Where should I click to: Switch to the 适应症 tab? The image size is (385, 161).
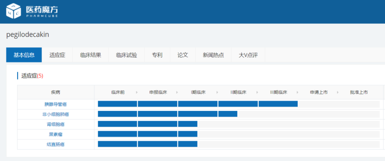tap(57, 55)
